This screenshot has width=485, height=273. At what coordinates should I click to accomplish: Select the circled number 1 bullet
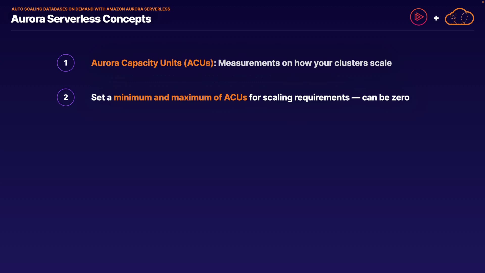click(66, 63)
